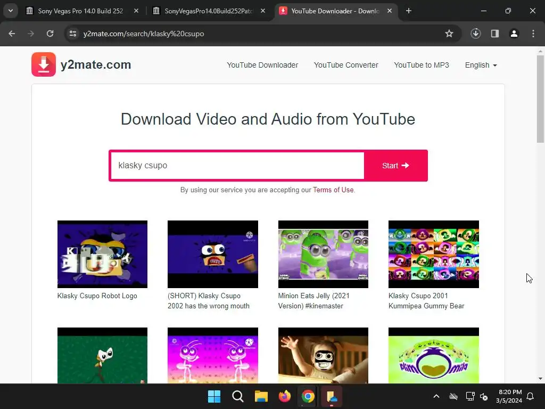
Task: Open the notifications bell icon
Action: click(531, 396)
